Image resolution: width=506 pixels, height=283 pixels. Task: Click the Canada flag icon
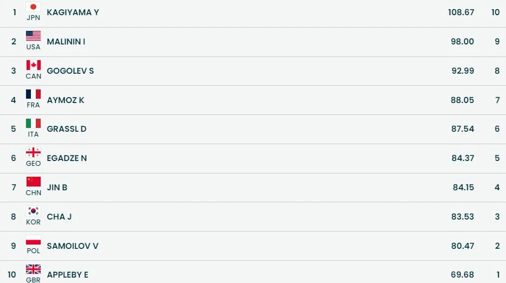pyautogui.click(x=33, y=65)
